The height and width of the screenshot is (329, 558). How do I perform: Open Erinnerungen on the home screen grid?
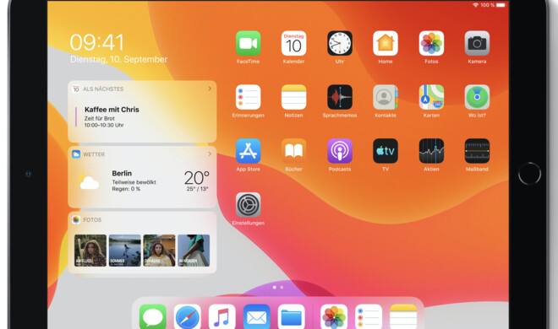pos(248,97)
